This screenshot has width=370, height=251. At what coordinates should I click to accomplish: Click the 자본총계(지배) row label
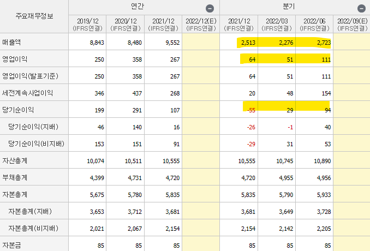click(30, 211)
